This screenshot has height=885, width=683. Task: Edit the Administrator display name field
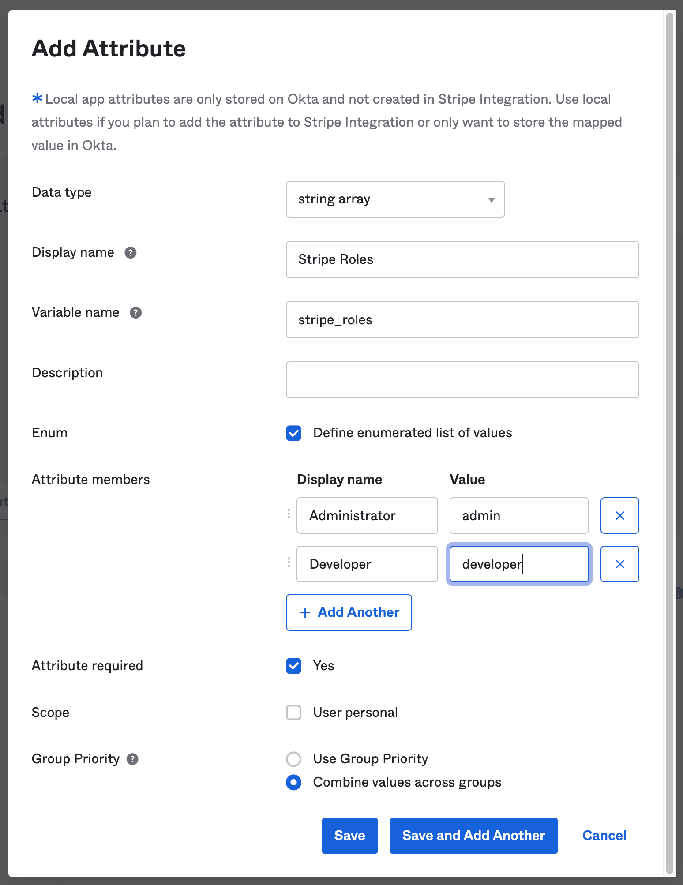[x=367, y=515]
